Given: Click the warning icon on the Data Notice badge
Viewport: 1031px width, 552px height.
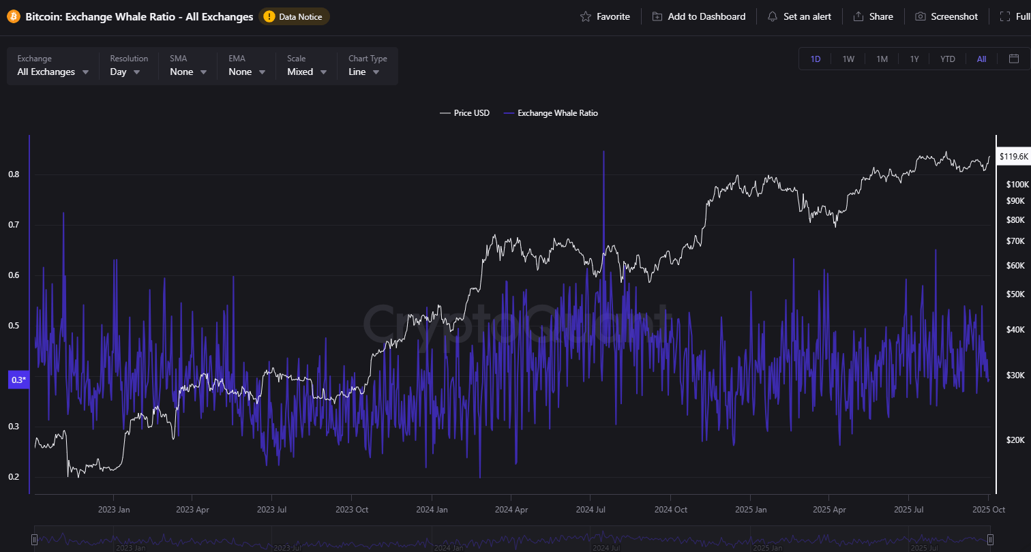Looking at the screenshot, I should pyautogui.click(x=268, y=16).
